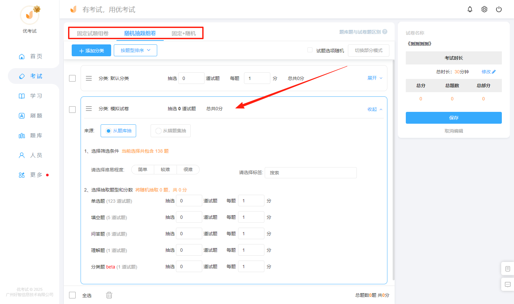Open the notifications bell icon
The width and height of the screenshot is (514, 304).
click(x=470, y=9)
